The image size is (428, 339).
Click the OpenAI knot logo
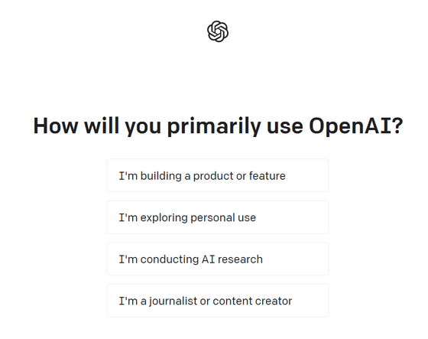coord(218,31)
